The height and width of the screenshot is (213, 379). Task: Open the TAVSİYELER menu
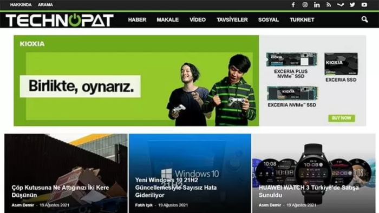click(x=232, y=20)
